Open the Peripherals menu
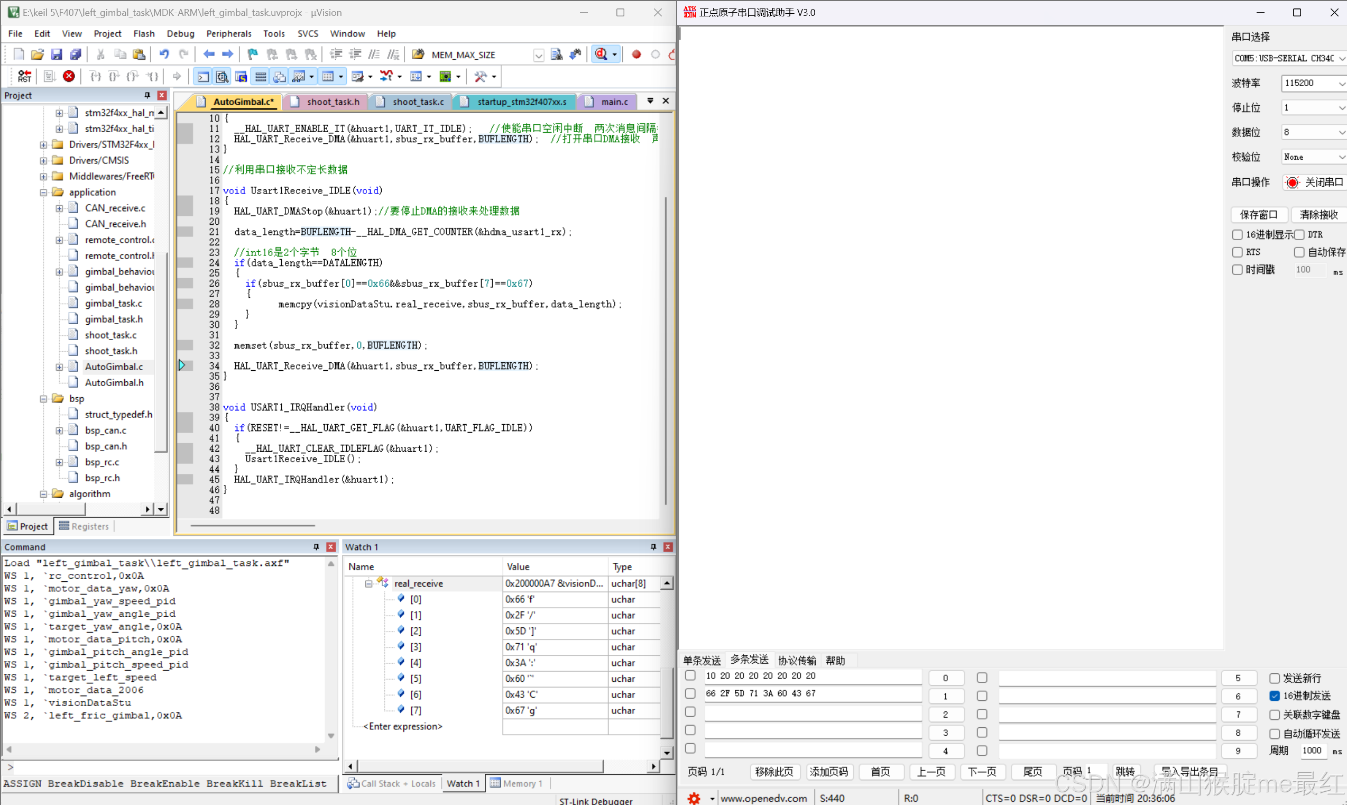The image size is (1347, 805). (228, 34)
